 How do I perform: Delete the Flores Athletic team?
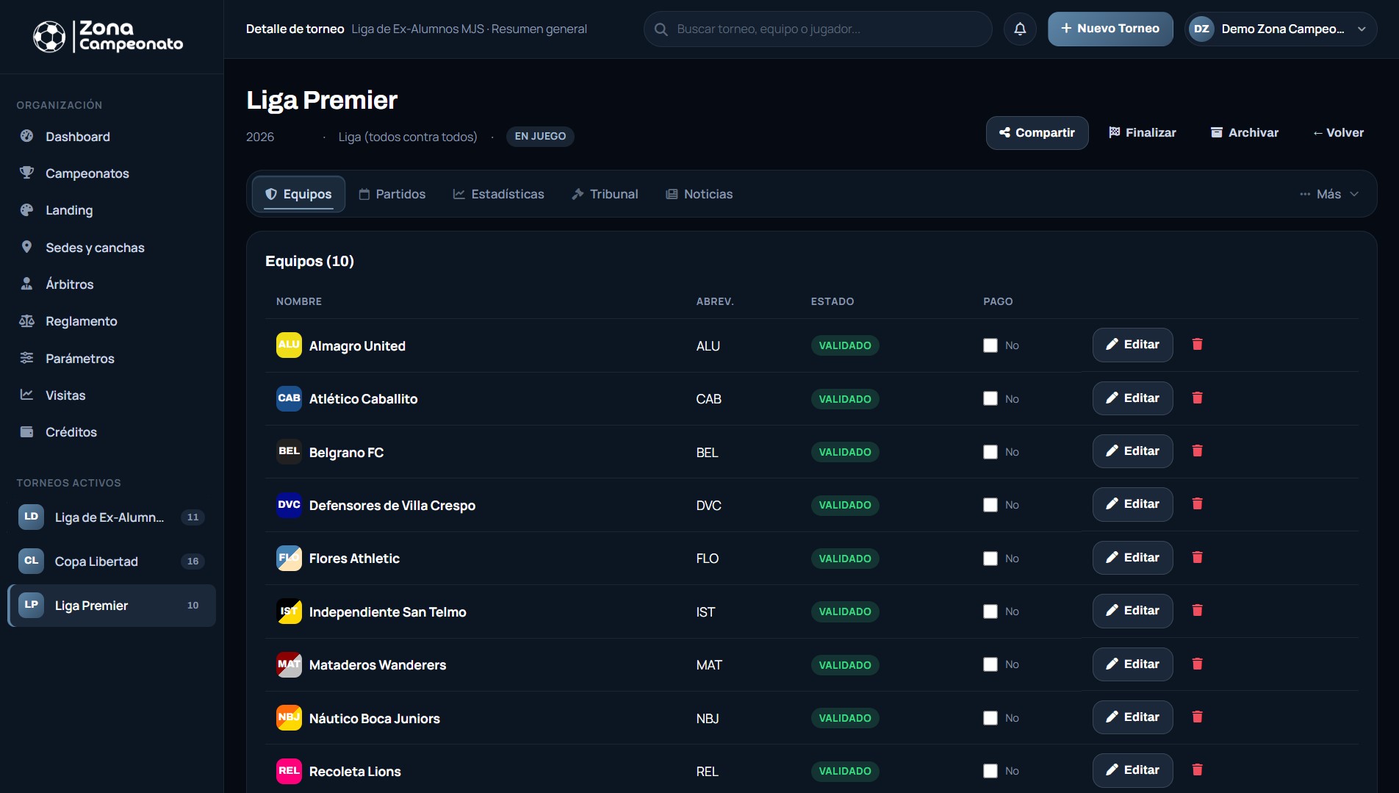1197,558
